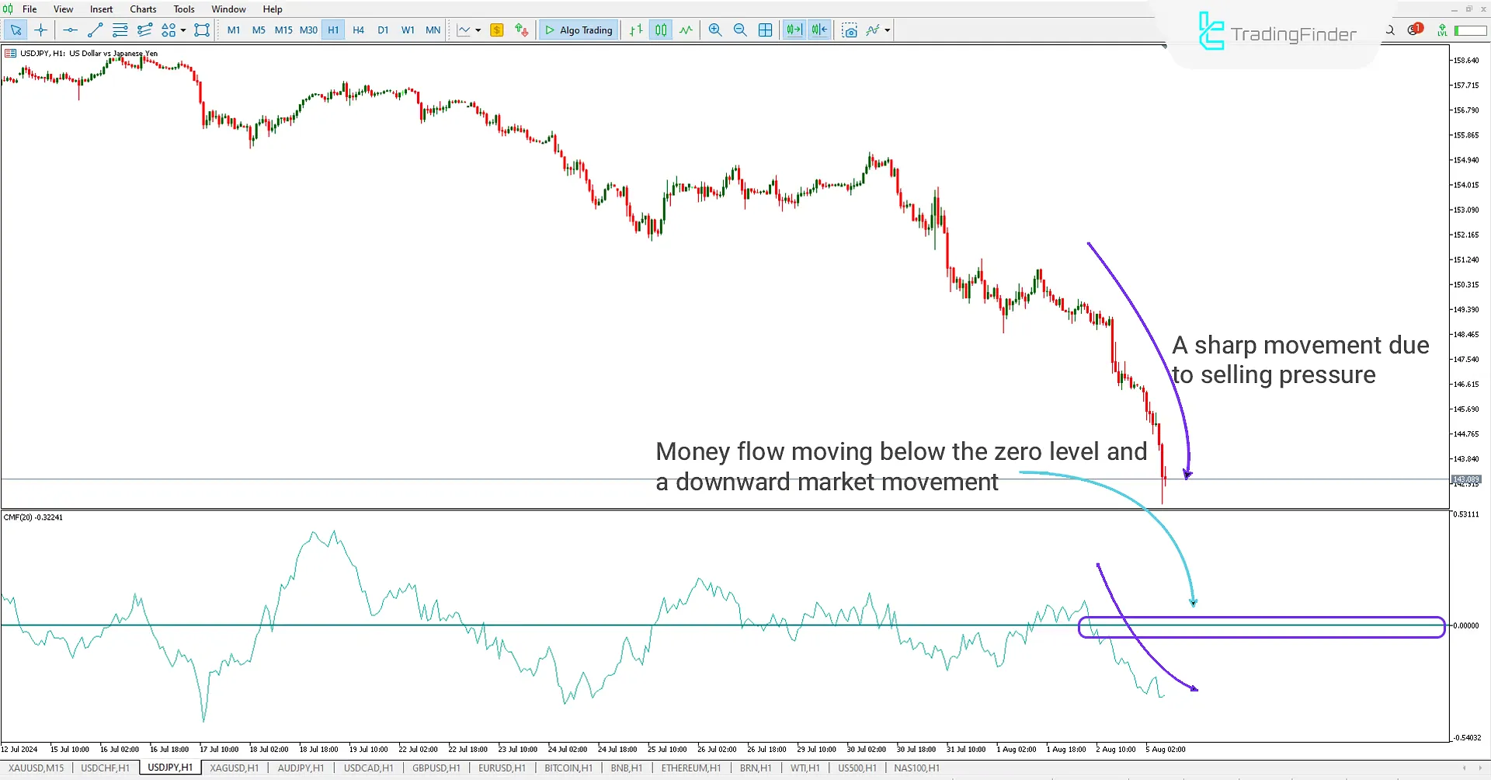Viewport: 1491px width, 780px height.
Task: Expand the shapes tool dropdown
Action: pos(181,30)
